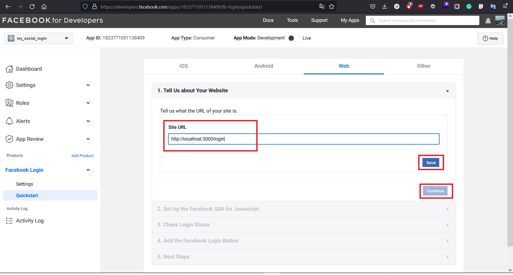Click the Dashboard house icon
Image resolution: width=513 pixels, height=275 pixels.
[x=9, y=69]
